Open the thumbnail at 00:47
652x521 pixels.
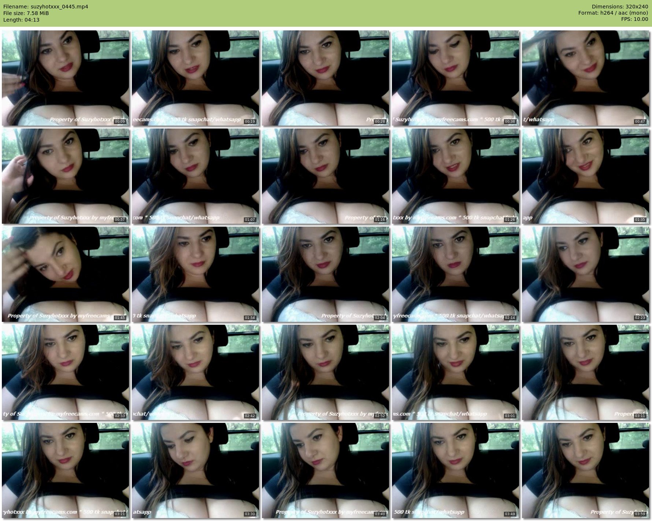coord(585,78)
